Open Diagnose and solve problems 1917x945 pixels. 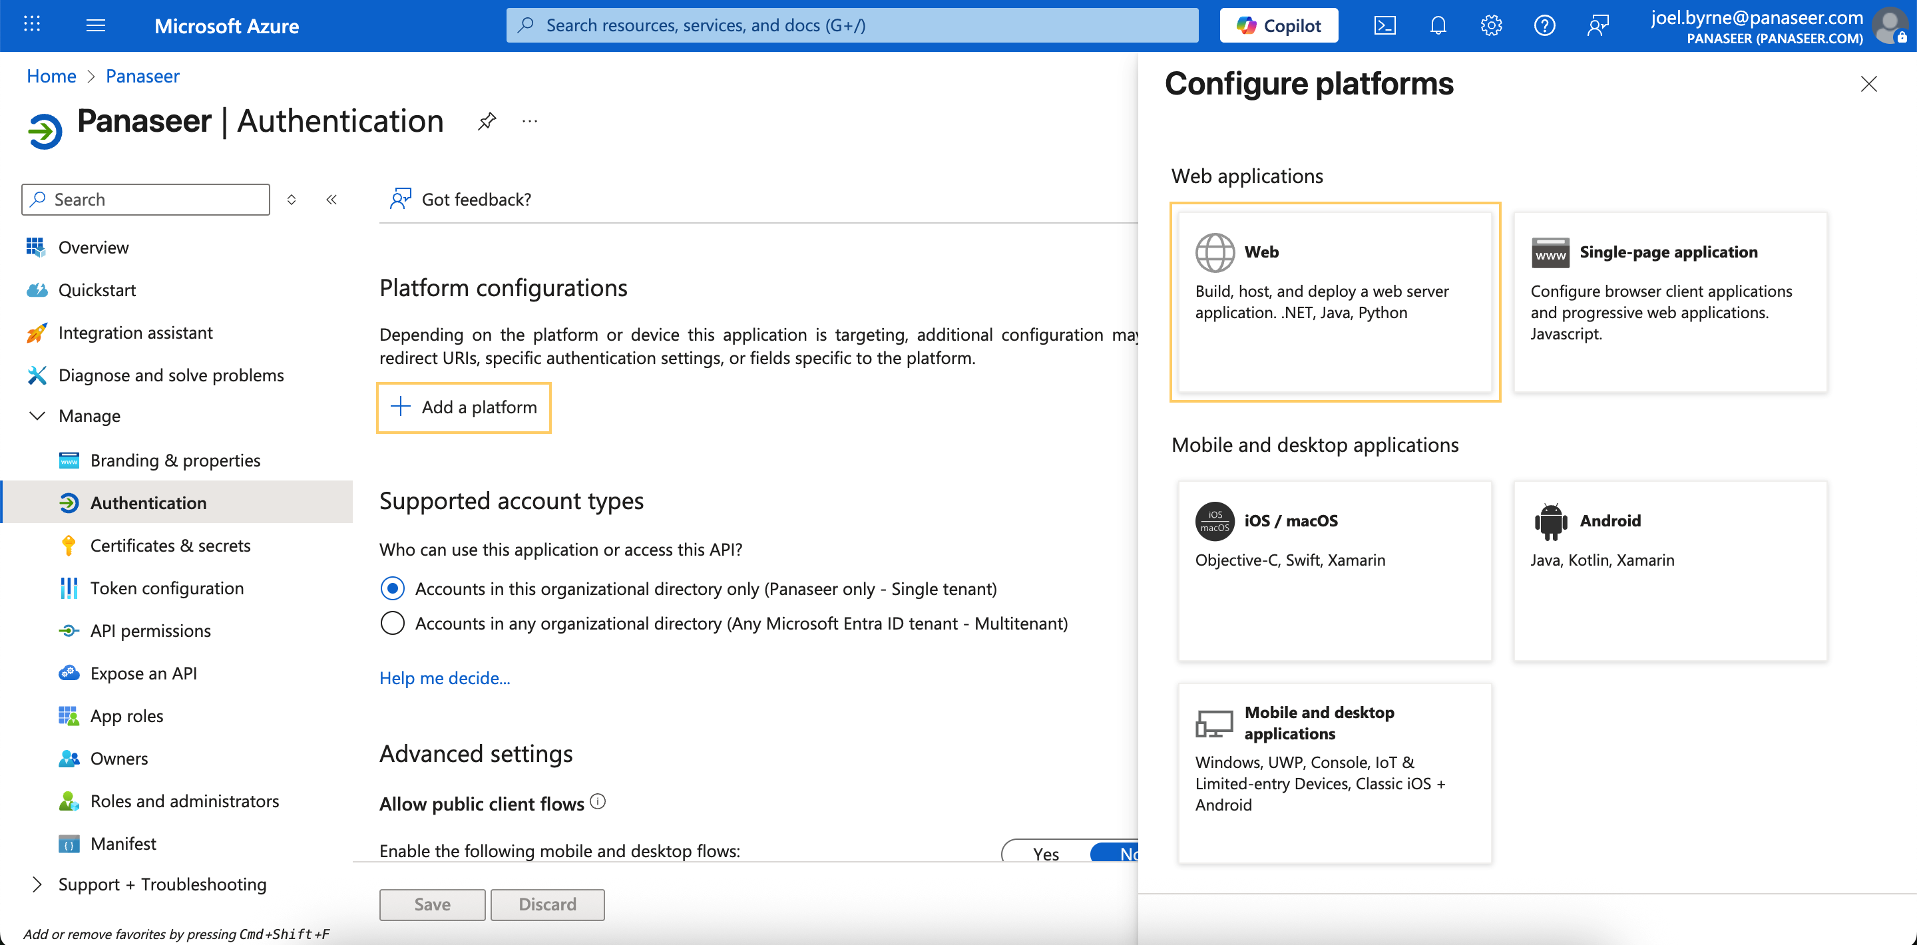[170, 375]
